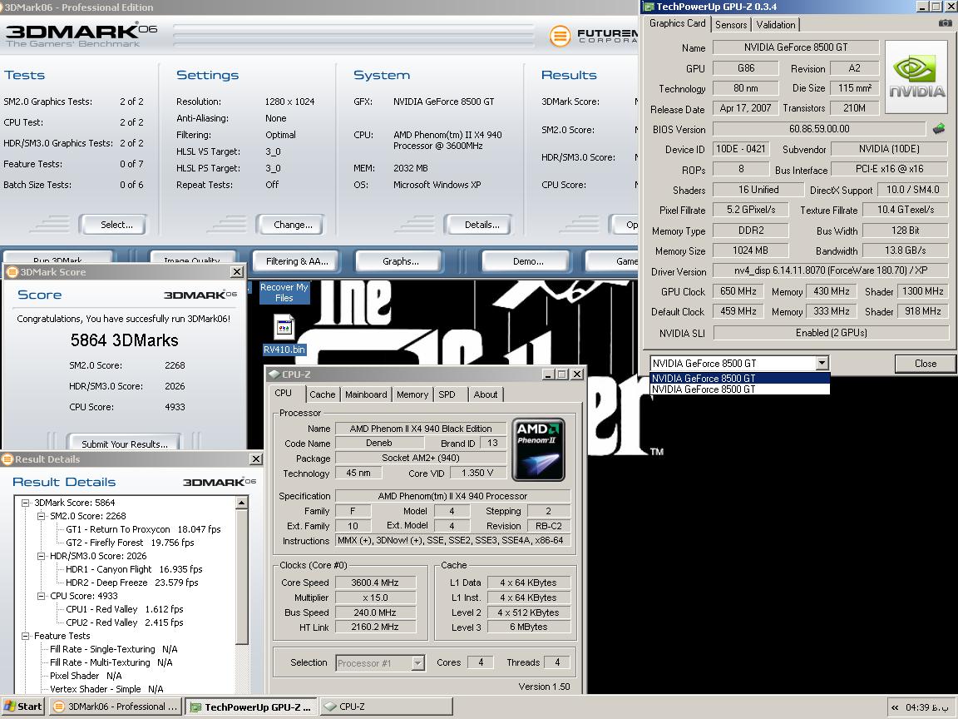Click Submit Your Results... button

(x=124, y=443)
